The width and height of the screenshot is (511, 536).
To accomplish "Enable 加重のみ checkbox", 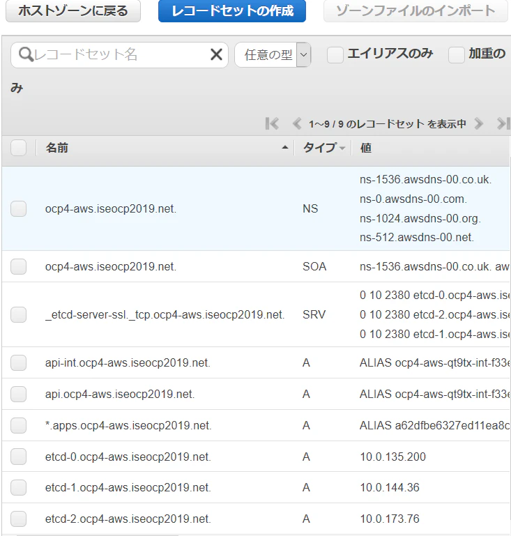I will (x=457, y=55).
